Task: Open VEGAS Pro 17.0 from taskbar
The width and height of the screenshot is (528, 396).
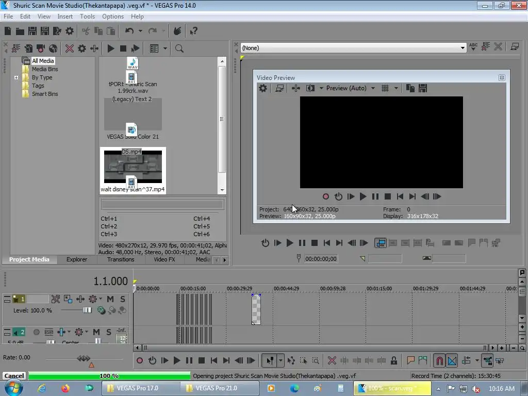Action: pyautogui.click(x=140, y=388)
